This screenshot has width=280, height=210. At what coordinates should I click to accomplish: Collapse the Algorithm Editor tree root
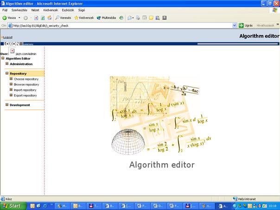(3, 58)
